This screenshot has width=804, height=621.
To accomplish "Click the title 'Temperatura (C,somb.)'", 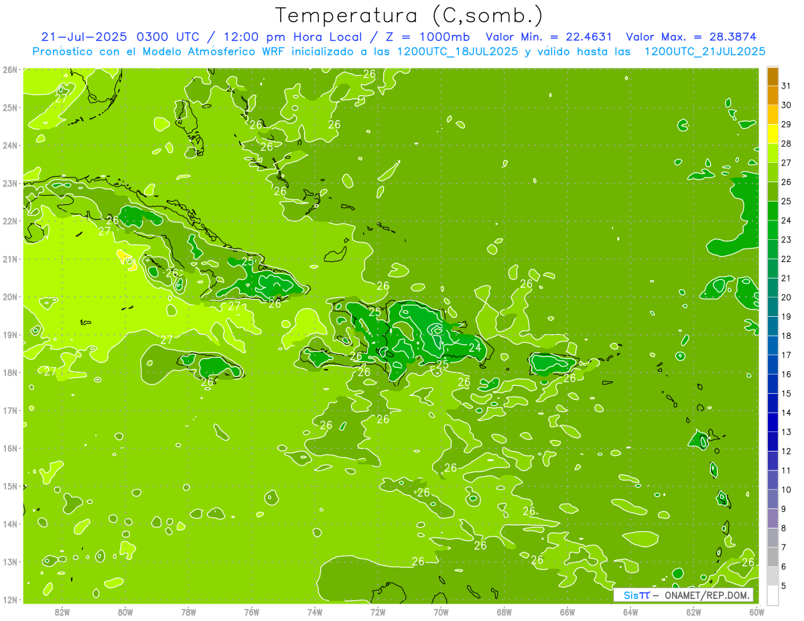I will (x=408, y=15).
